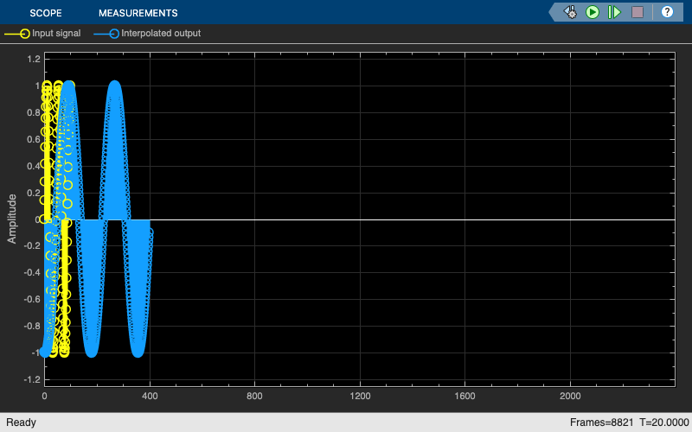Step forward with the green step button
The width and height of the screenshot is (692, 432).
(x=614, y=12)
